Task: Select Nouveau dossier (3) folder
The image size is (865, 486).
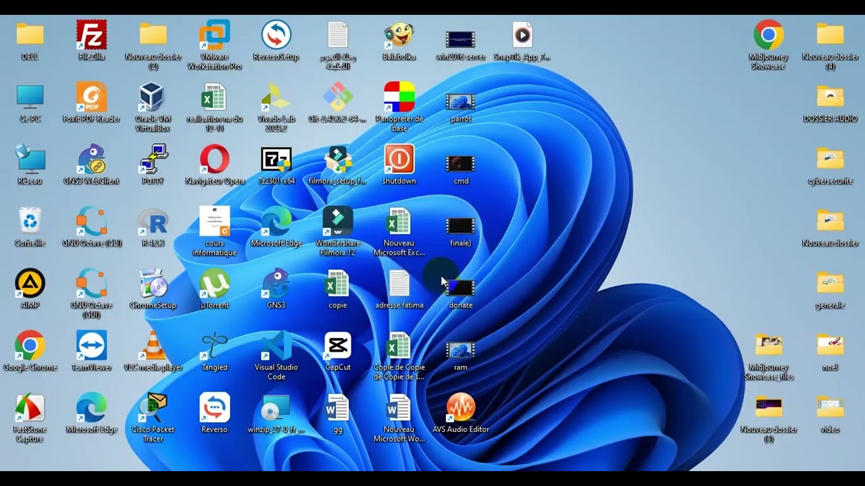Action: pyautogui.click(x=768, y=408)
